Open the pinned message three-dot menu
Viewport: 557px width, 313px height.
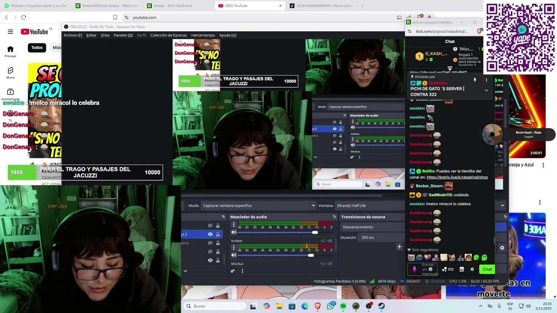coord(487,80)
